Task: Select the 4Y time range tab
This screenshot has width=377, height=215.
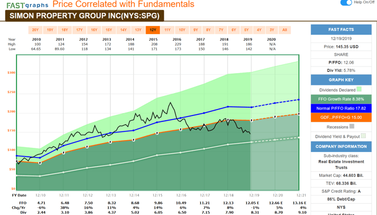Action: pyautogui.click(x=259, y=30)
